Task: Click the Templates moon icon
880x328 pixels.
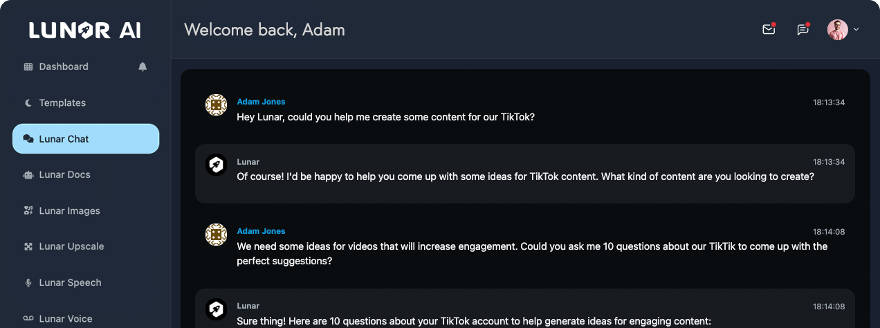Action: [x=28, y=103]
